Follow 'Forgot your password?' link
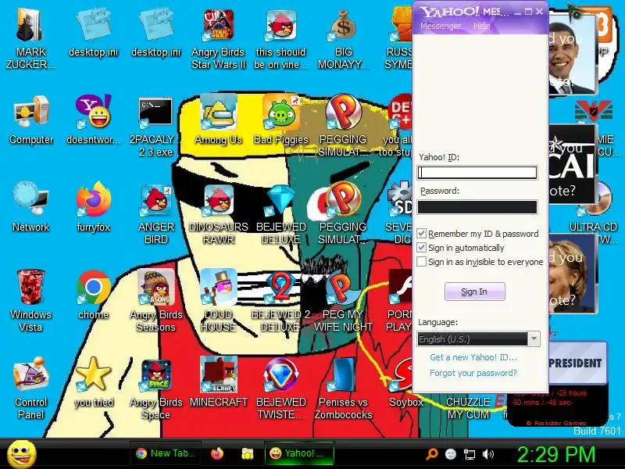Viewport: 625px width, 469px height. point(473,373)
